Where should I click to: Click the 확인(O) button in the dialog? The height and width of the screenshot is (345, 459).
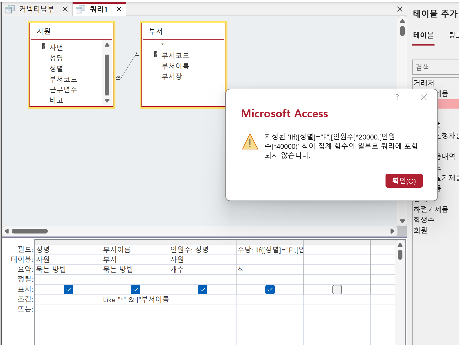coord(404,181)
